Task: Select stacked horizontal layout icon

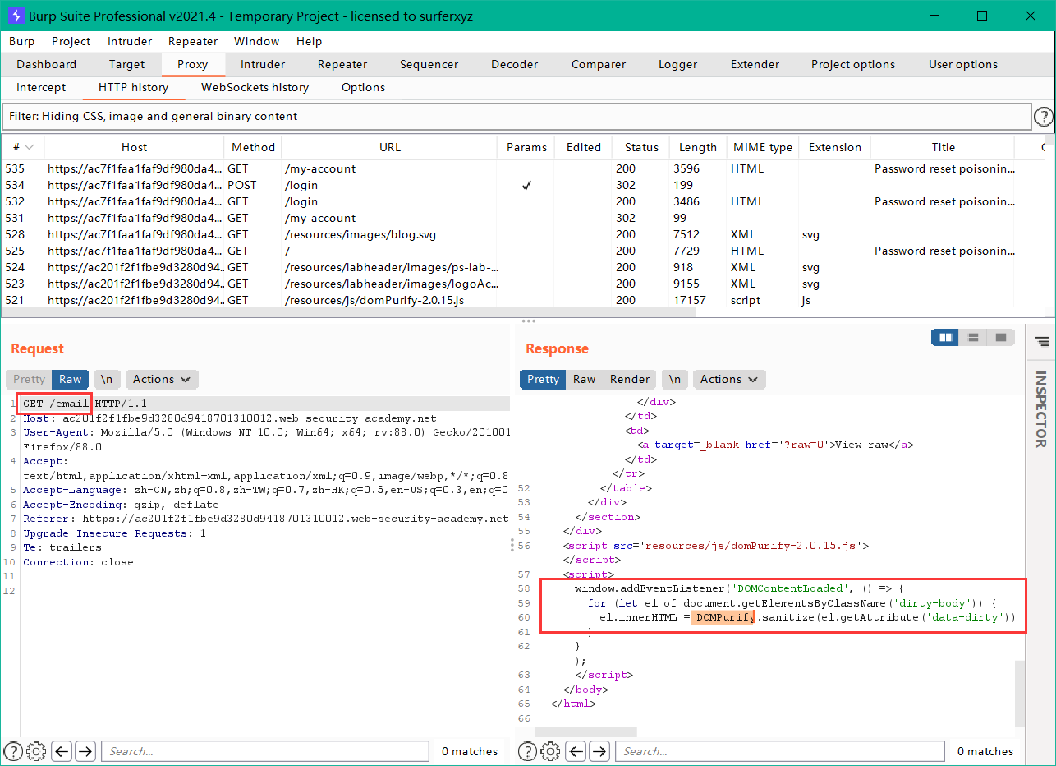Action: (x=973, y=337)
